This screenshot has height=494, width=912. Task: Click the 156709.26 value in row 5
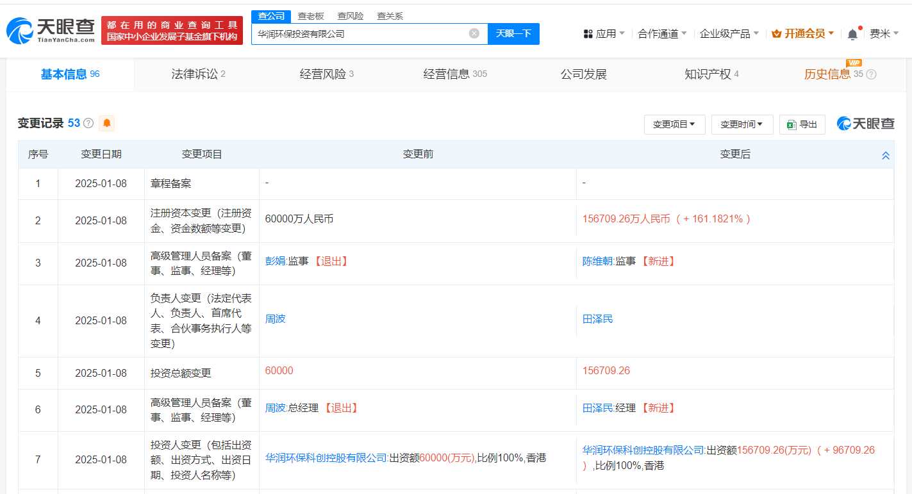(606, 370)
